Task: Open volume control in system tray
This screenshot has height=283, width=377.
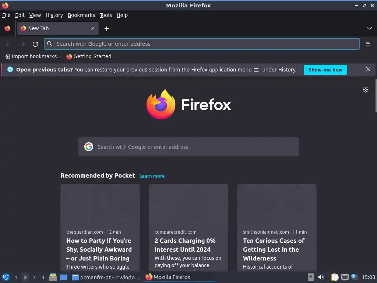Action: (x=321, y=277)
